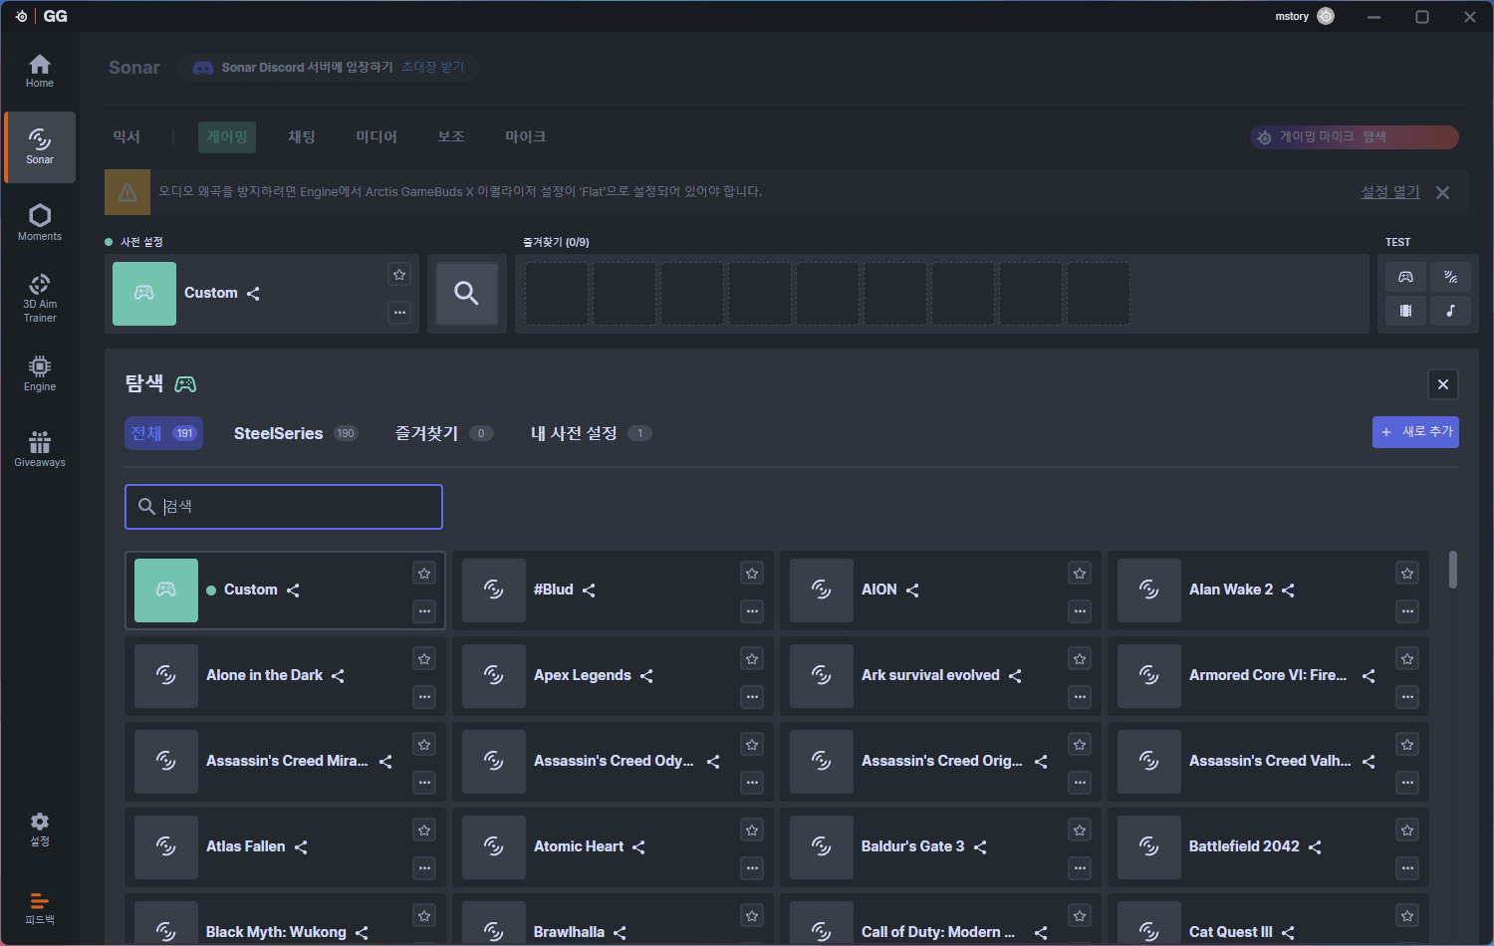Click share icon next to Apex Legends
Viewport: 1494px width, 946px height.
click(x=646, y=676)
